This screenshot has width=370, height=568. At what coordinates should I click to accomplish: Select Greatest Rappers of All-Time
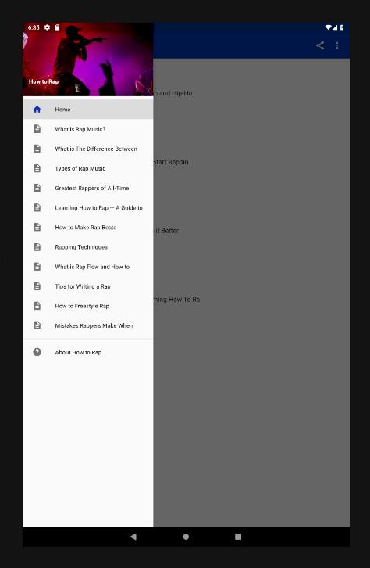coord(87,188)
